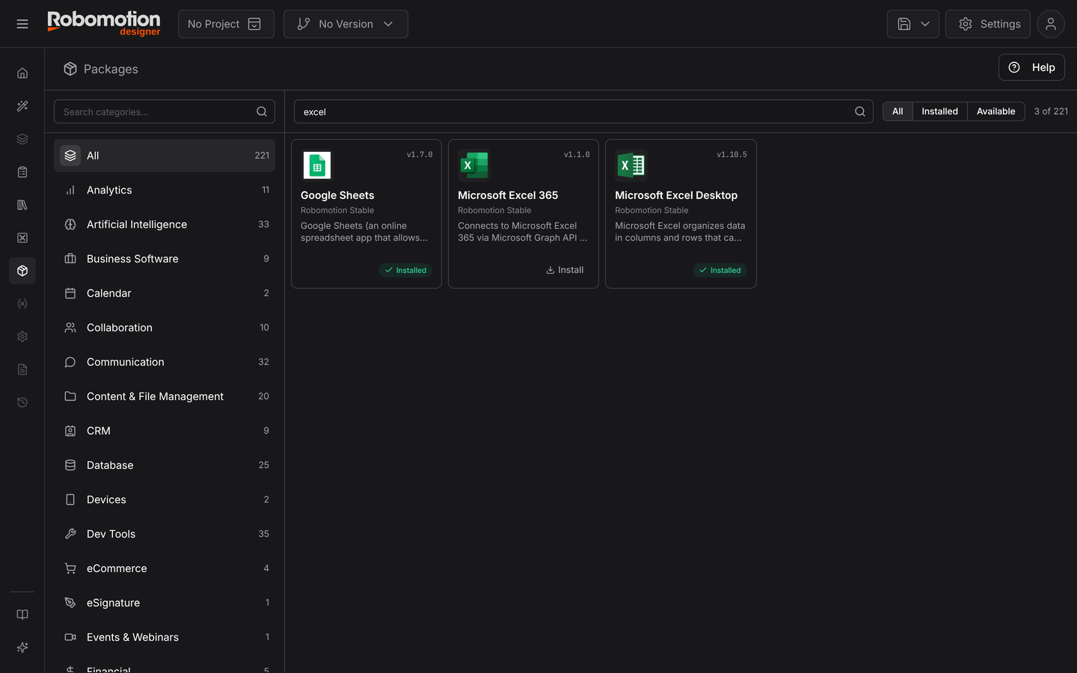Open the Microsoft Excel 365 package card
The width and height of the screenshot is (1077, 673).
pyautogui.click(x=524, y=214)
